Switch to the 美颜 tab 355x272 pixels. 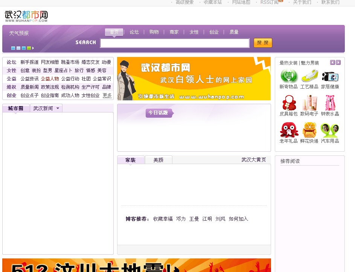(158, 160)
